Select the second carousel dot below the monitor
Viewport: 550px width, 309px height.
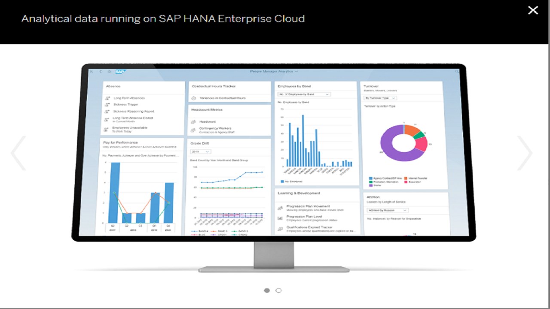[x=278, y=290]
